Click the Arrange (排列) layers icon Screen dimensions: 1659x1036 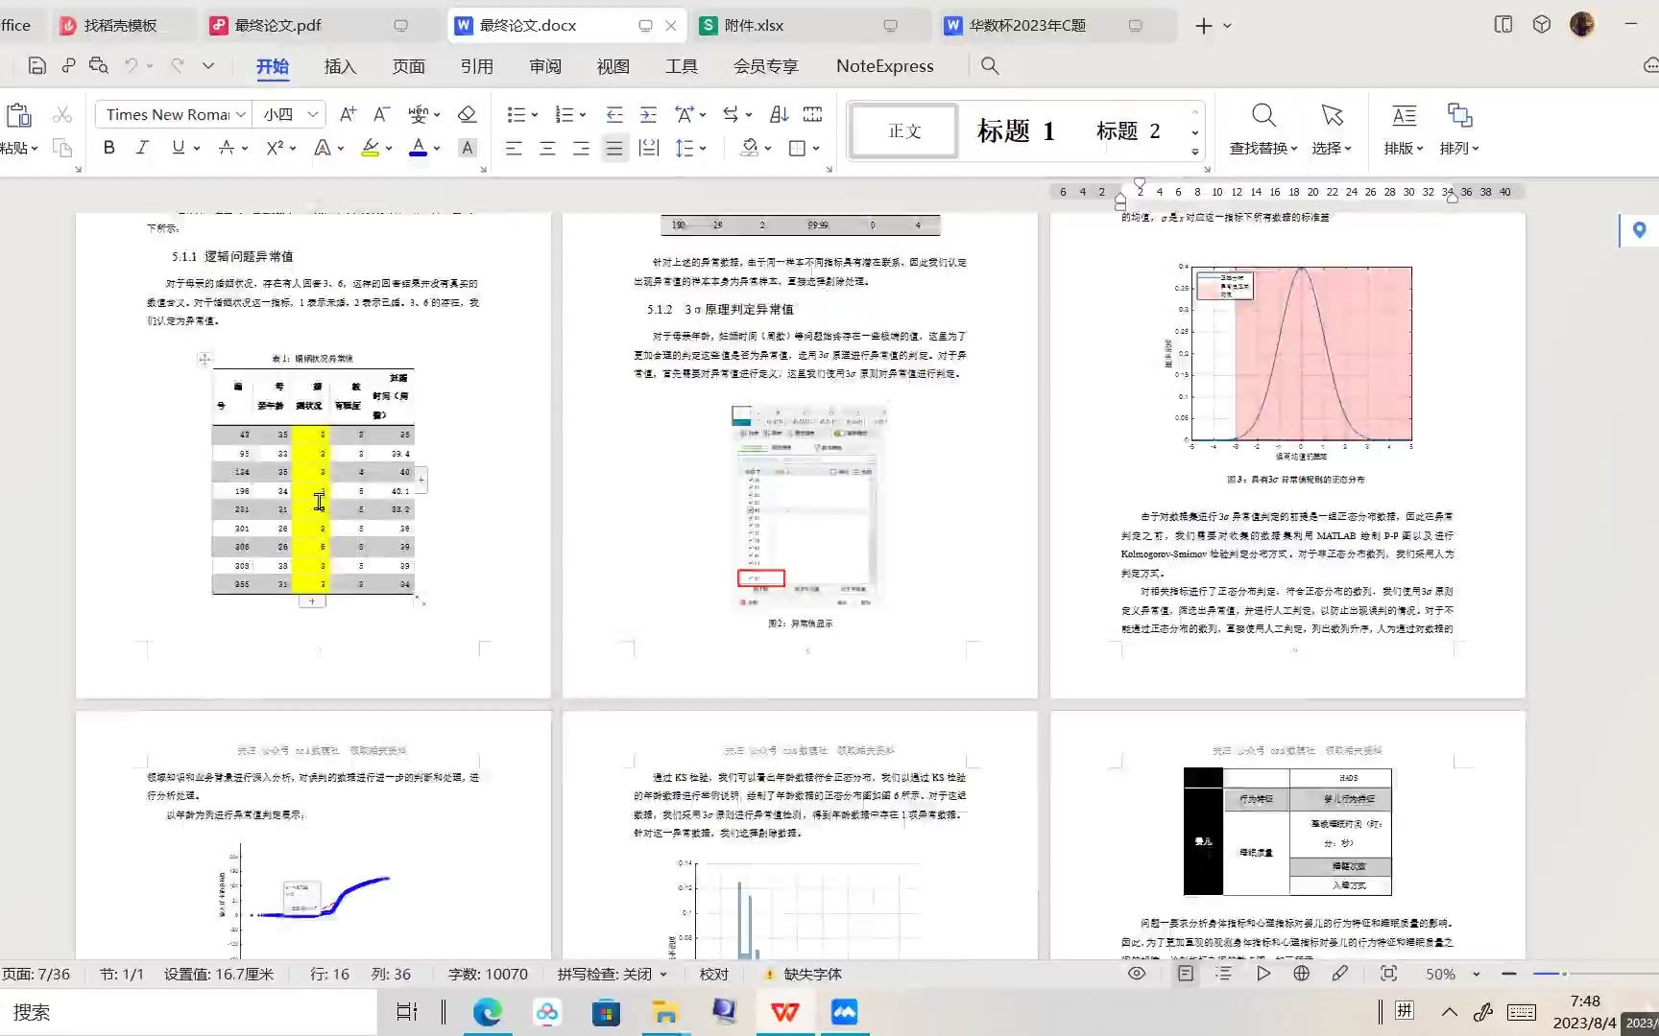[x=1459, y=116]
